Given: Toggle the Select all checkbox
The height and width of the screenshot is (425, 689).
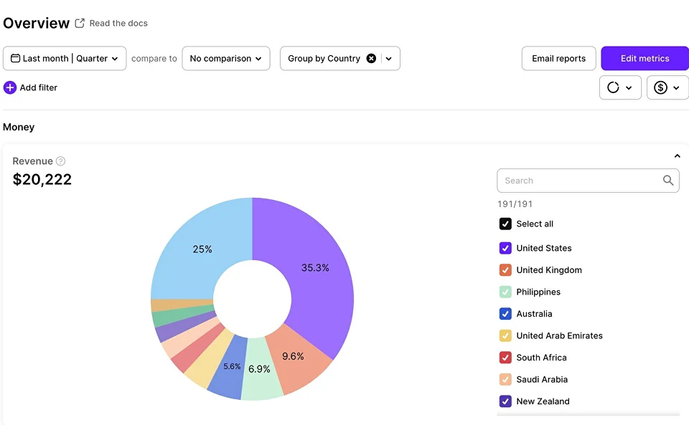Looking at the screenshot, I should click(x=505, y=224).
